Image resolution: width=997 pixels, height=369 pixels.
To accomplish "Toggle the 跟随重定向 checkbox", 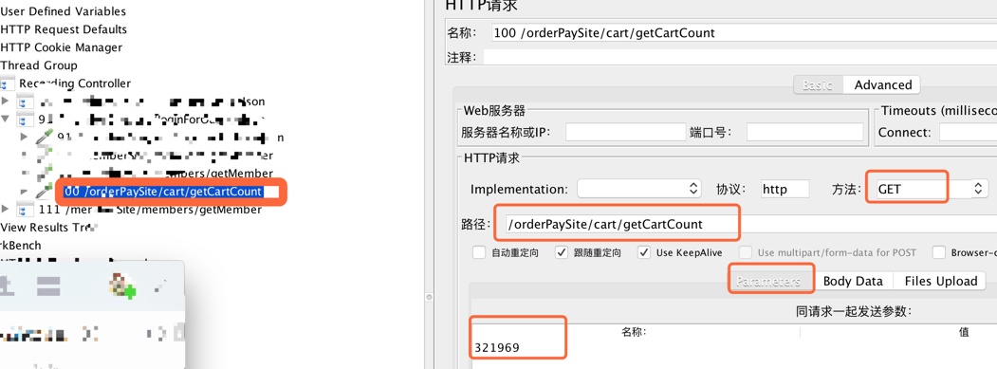I will 562,252.
